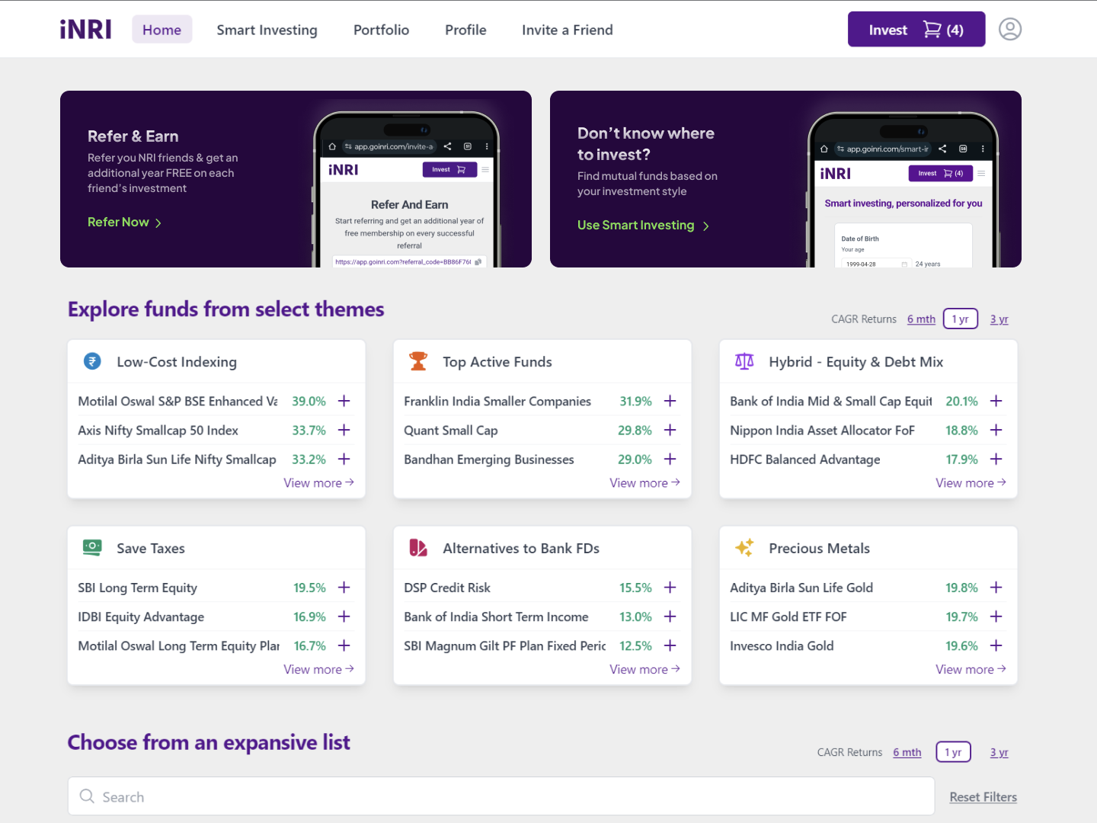Add Bank of India Mid & Small Cap fund
The image size is (1097, 823).
click(x=996, y=401)
